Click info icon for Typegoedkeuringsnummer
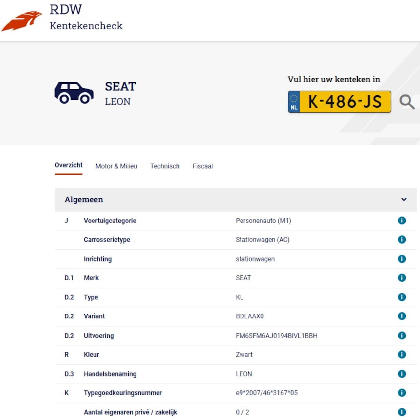This screenshot has width=420, height=420. pos(402,393)
